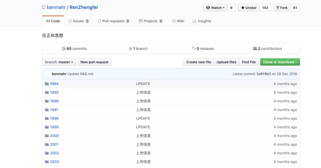Open the 上传信息 commit message for 2002
Image resolution: width=321 pixels, height=168 pixels.
point(143,153)
